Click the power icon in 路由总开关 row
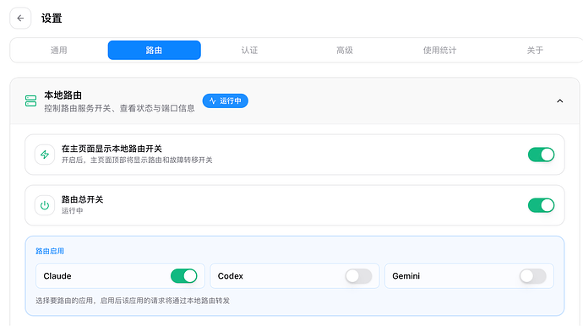The height and width of the screenshot is (326, 583). pyautogui.click(x=45, y=205)
